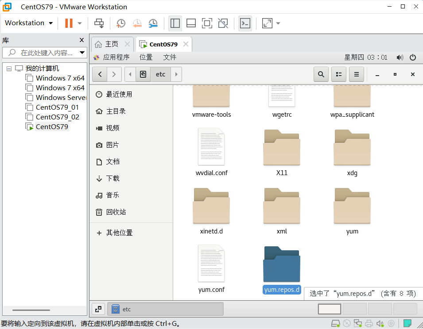Image resolution: width=423 pixels, height=329 pixels.
Task: Open the library search filter dropdown
Action: pos(82,53)
